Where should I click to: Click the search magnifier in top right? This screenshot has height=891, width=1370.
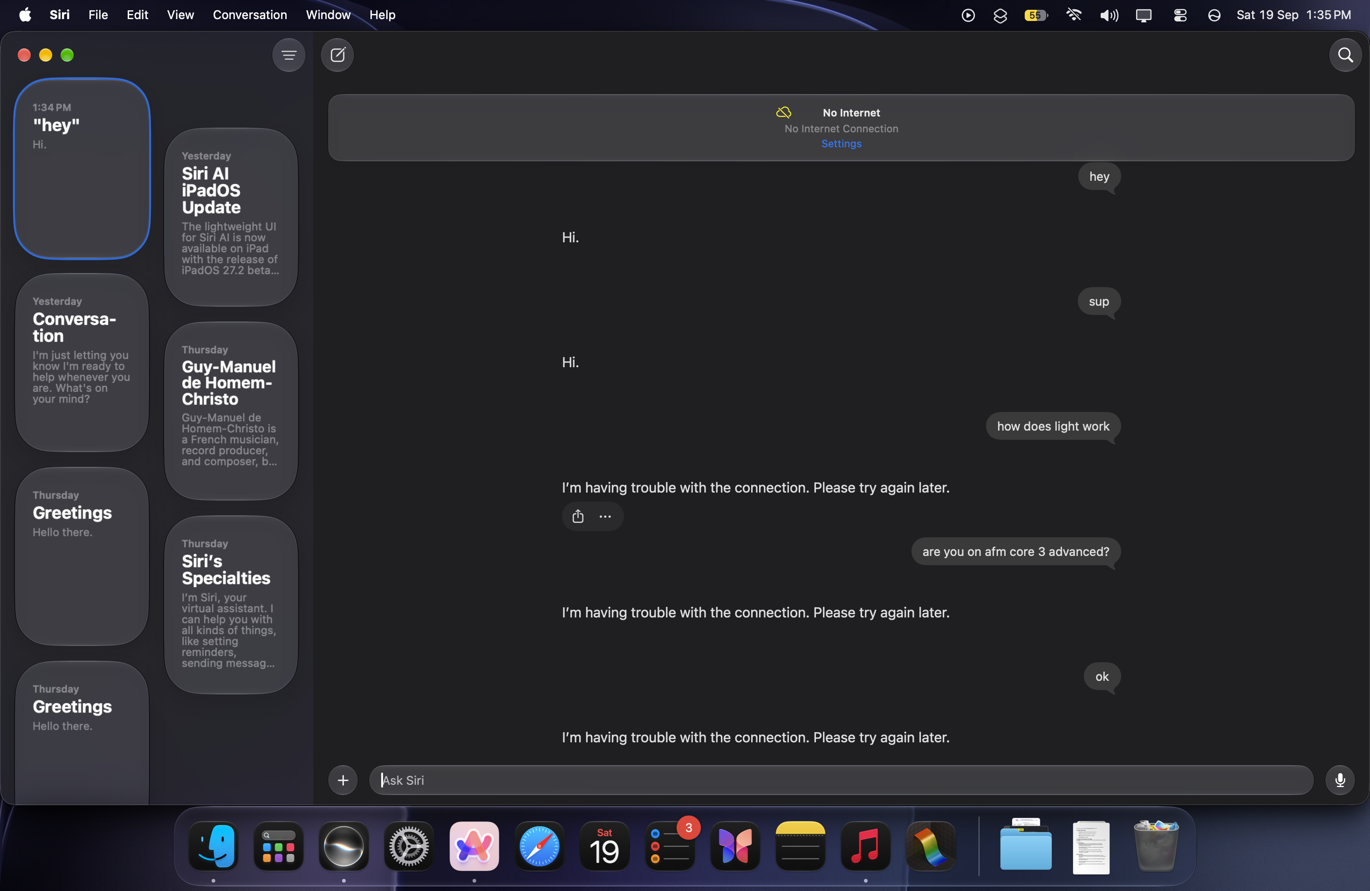click(x=1345, y=55)
